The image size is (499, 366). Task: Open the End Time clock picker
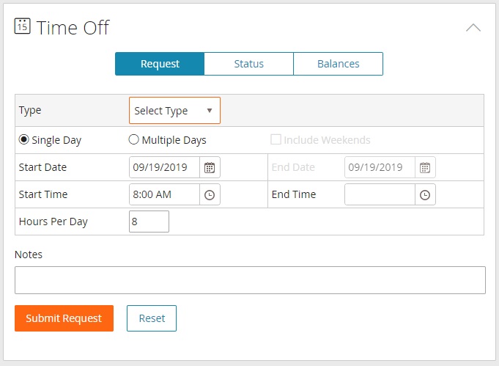pos(425,194)
